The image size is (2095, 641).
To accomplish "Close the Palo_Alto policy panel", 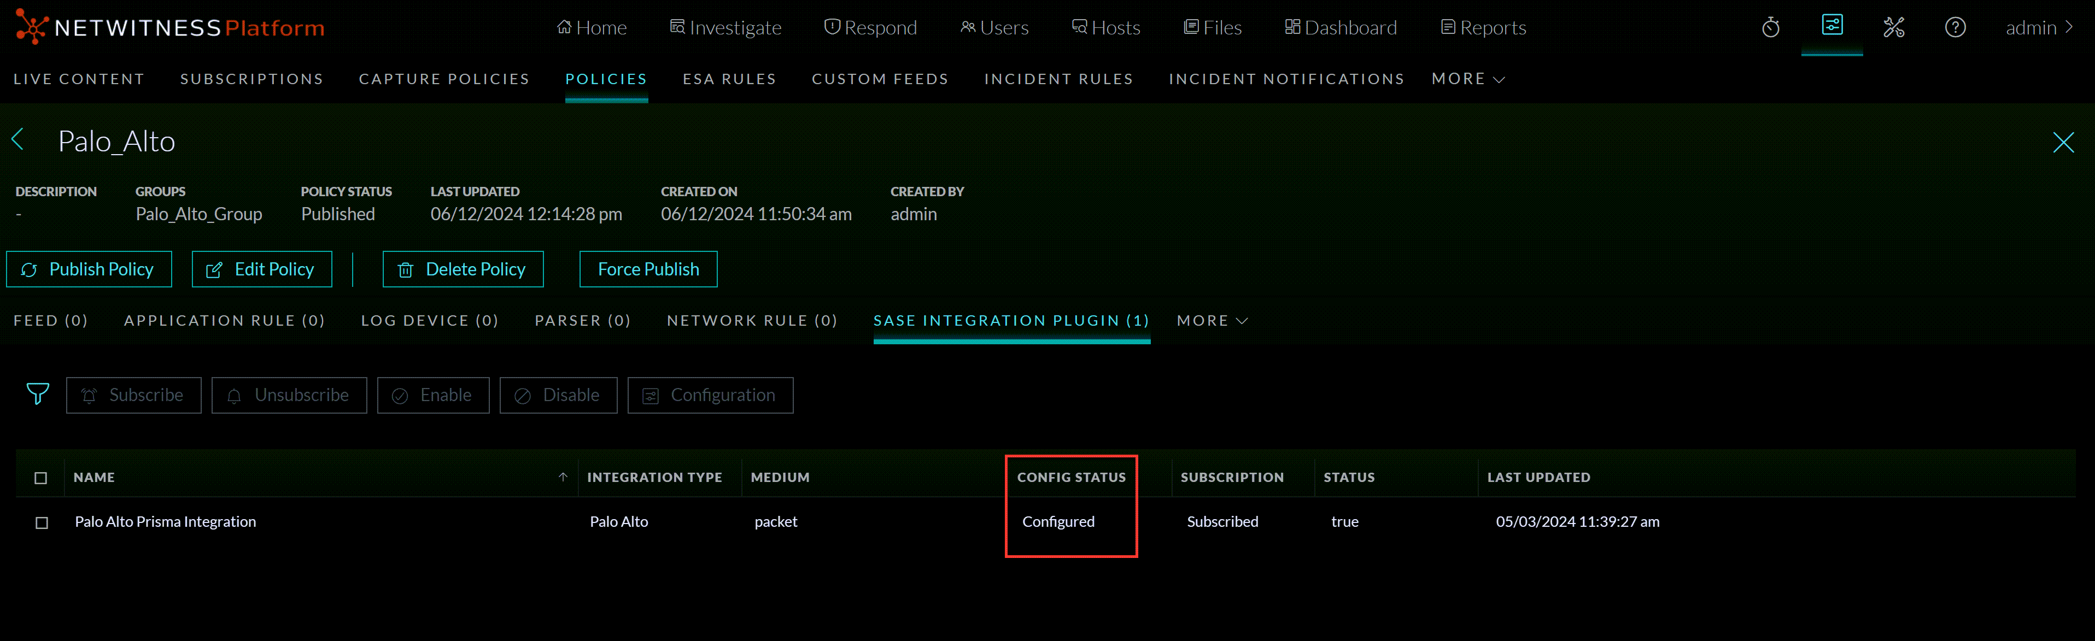I will 2062,143.
